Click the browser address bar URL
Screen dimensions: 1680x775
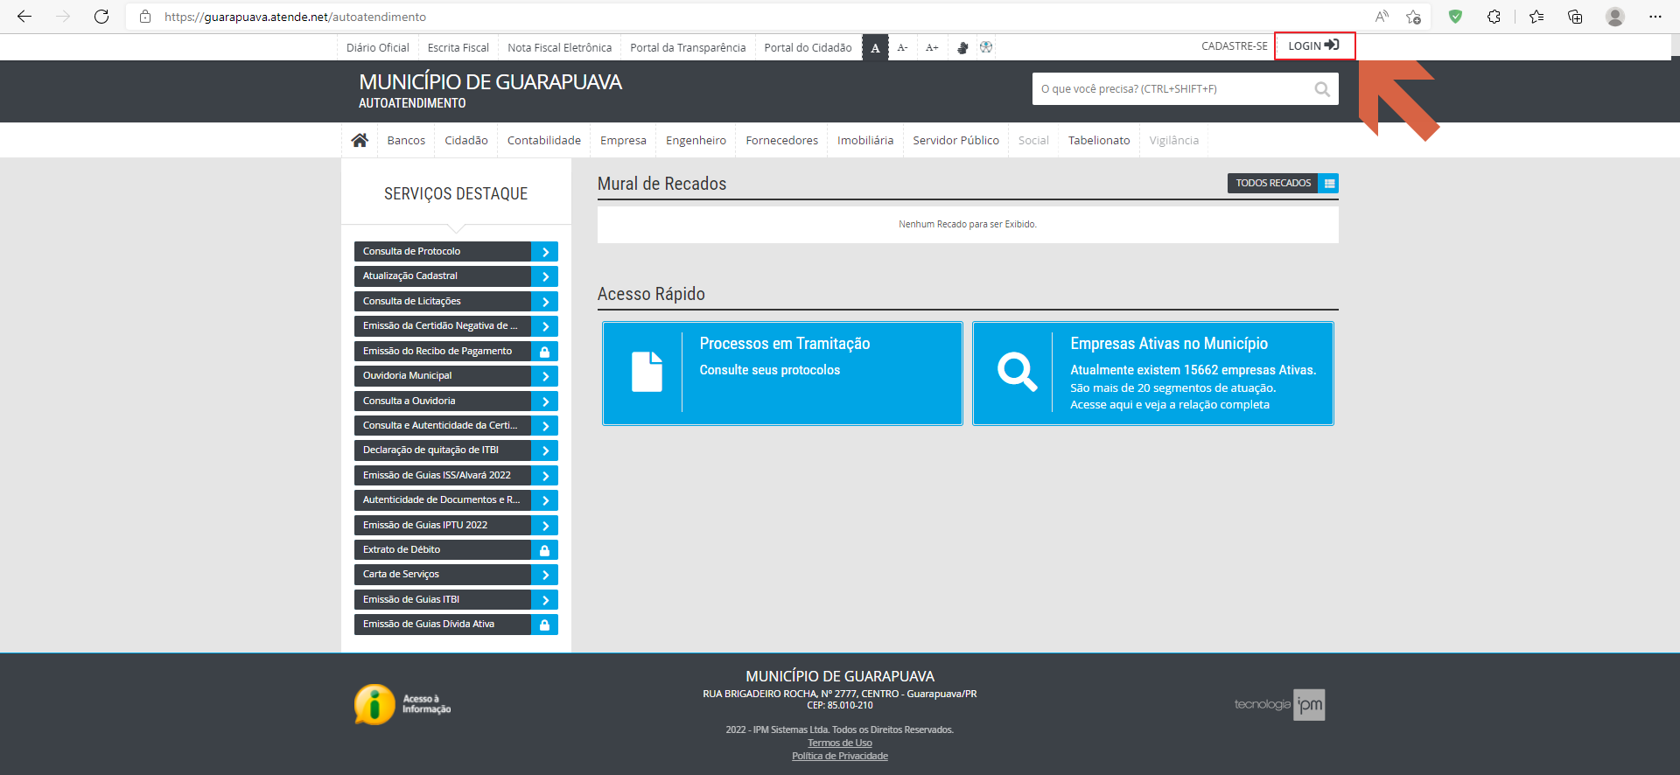click(296, 17)
